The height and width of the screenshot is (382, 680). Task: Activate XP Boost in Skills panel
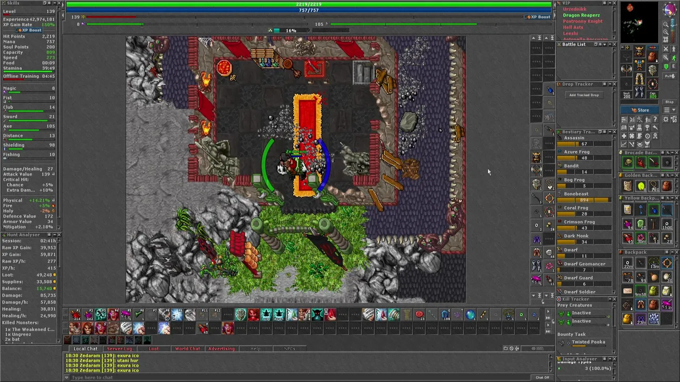coord(29,30)
